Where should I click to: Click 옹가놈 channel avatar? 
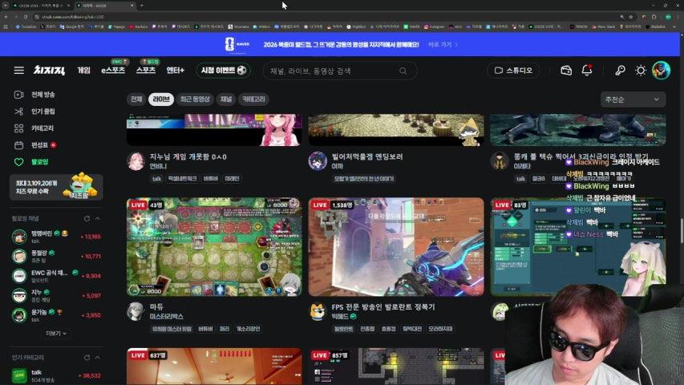pos(19,315)
